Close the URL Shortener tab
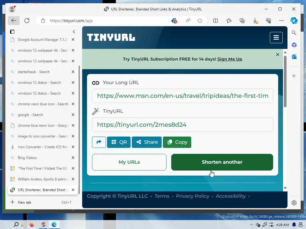The image size is (306, 229). click(73, 190)
